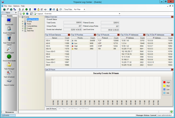Click the database server toolbar icon
The image size is (175, 118).
19,9
